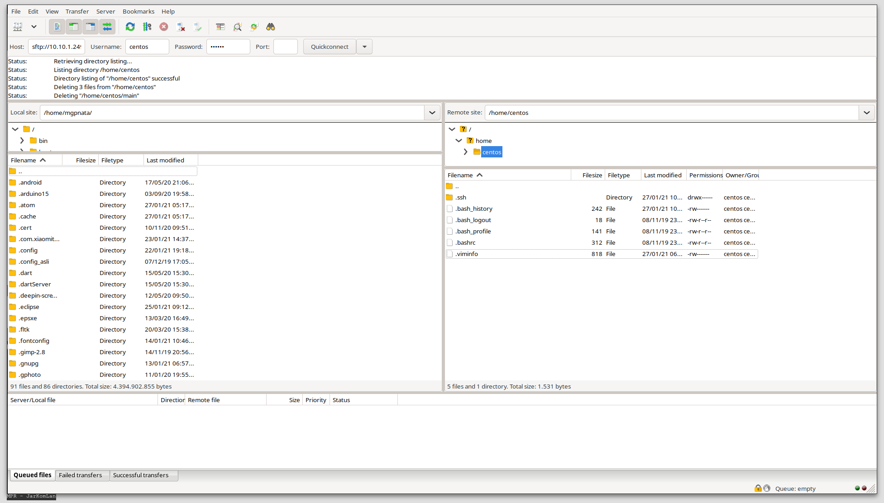Click the Port input field
Image resolution: width=884 pixels, height=503 pixels.
(x=285, y=47)
